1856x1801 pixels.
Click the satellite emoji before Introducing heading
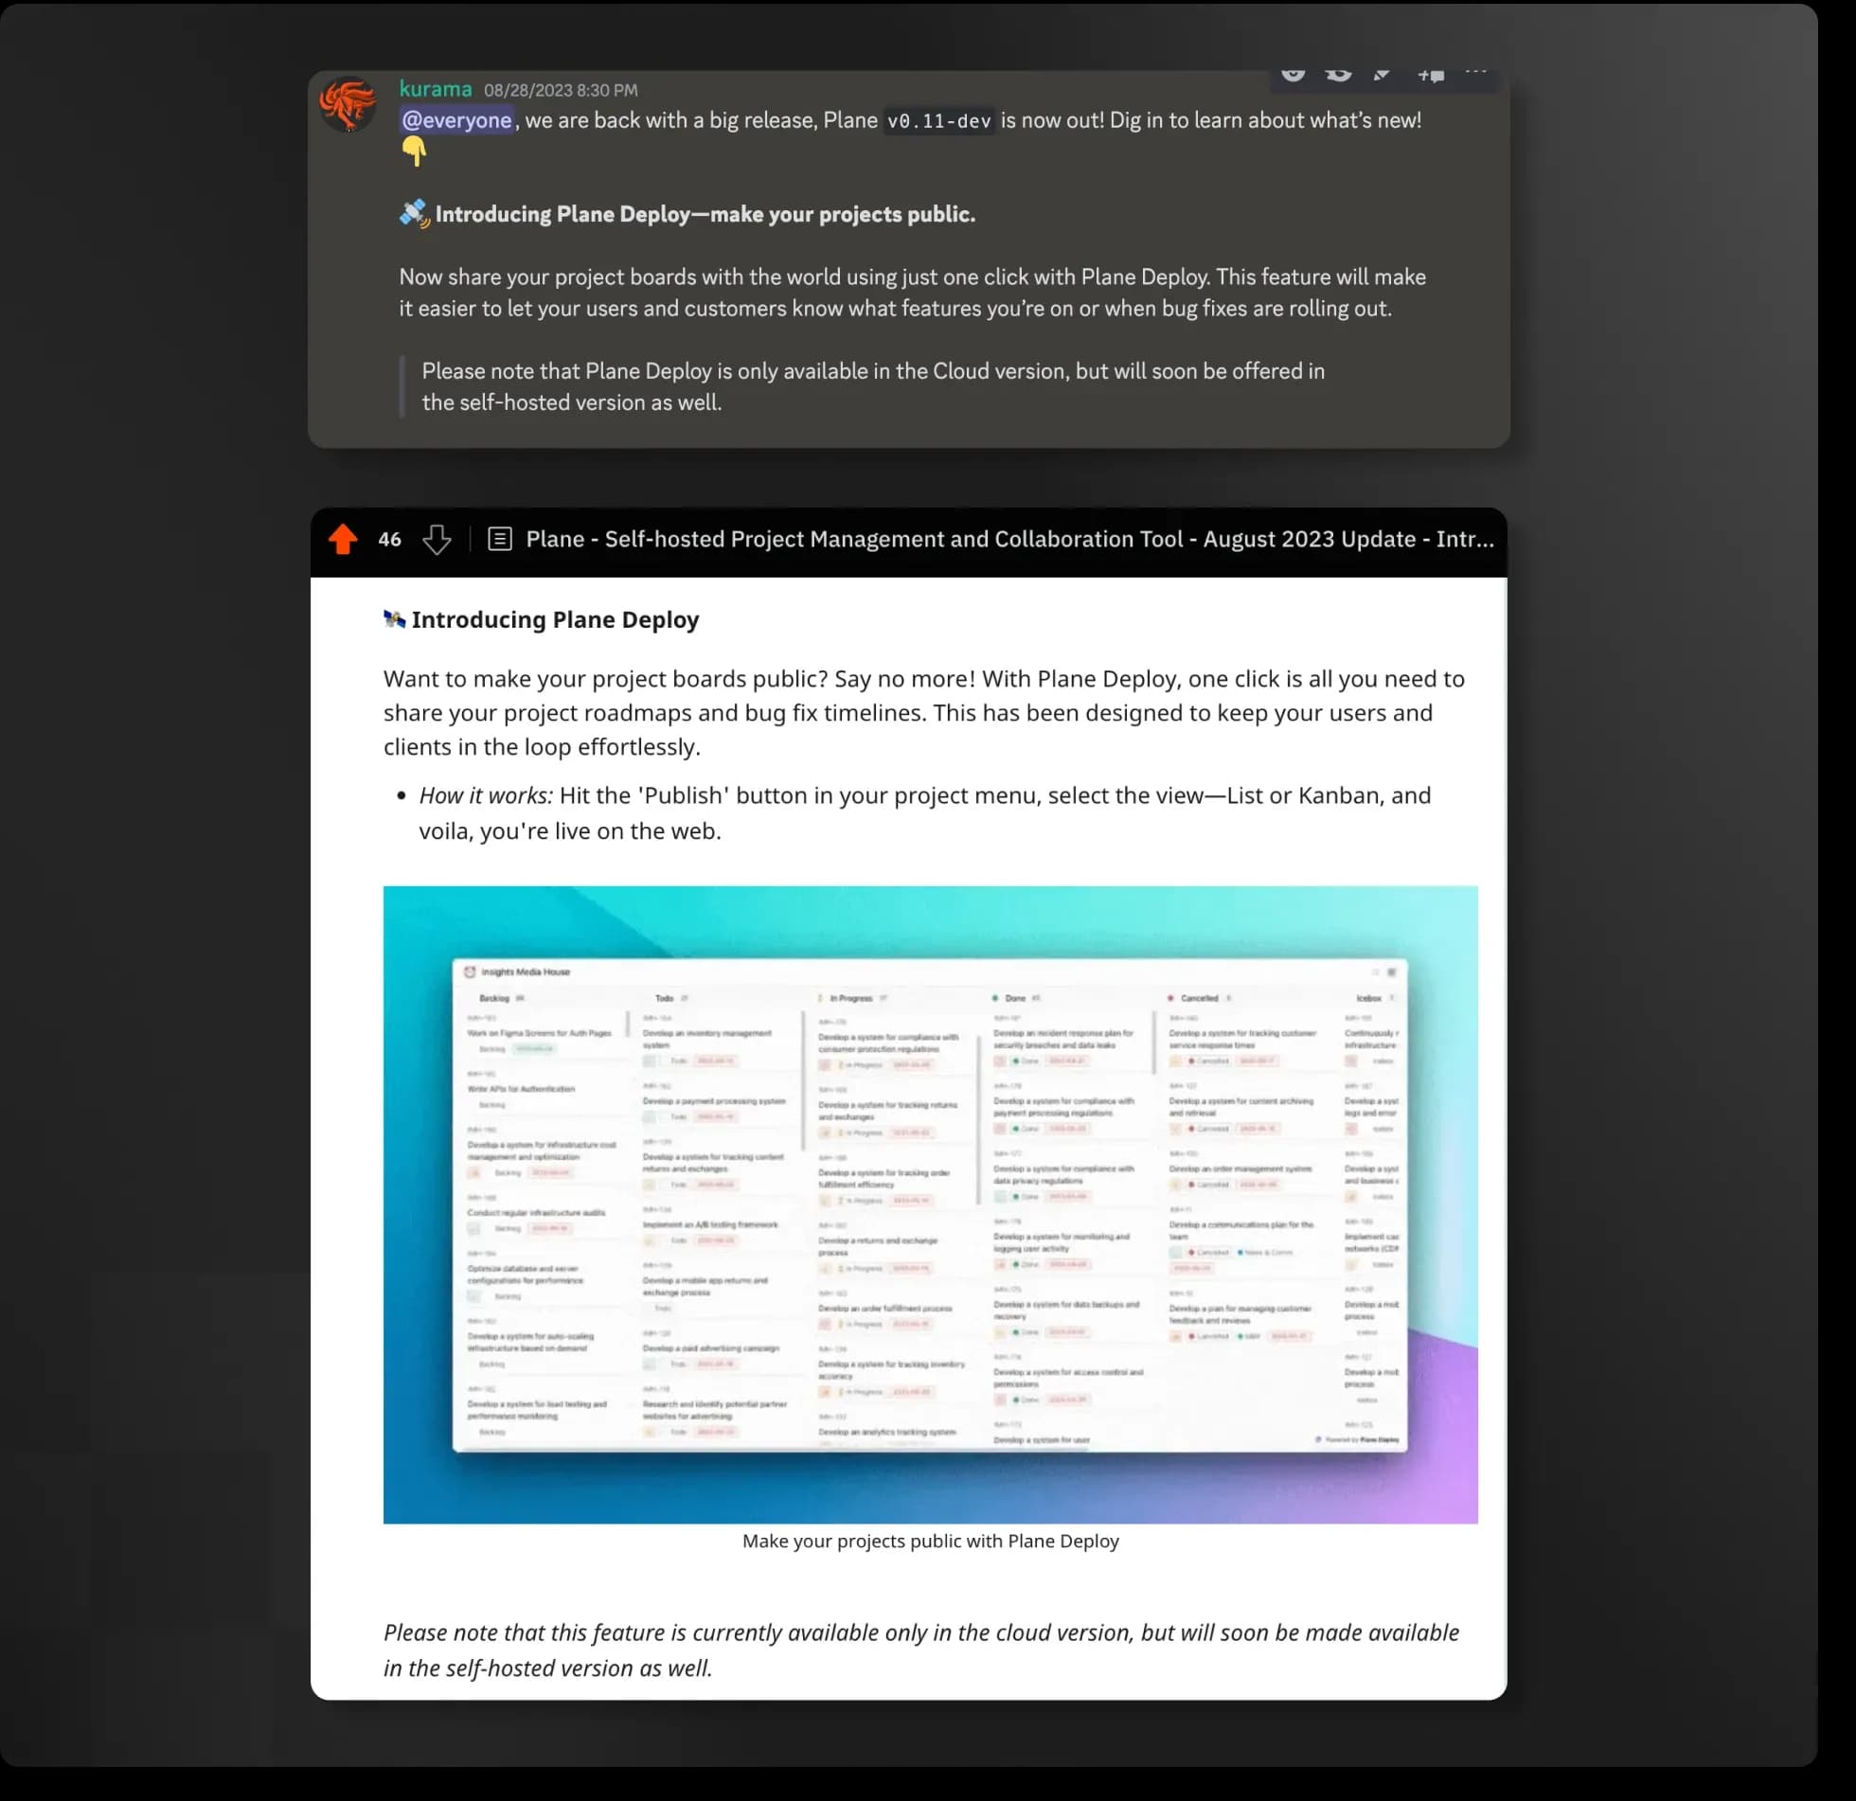414,214
